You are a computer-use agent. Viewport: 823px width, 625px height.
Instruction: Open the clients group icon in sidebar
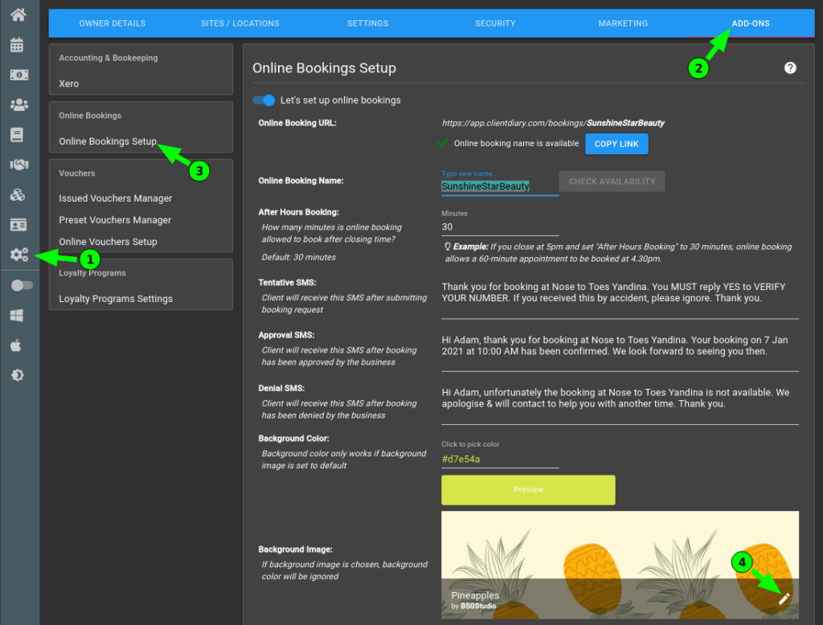tap(18, 104)
